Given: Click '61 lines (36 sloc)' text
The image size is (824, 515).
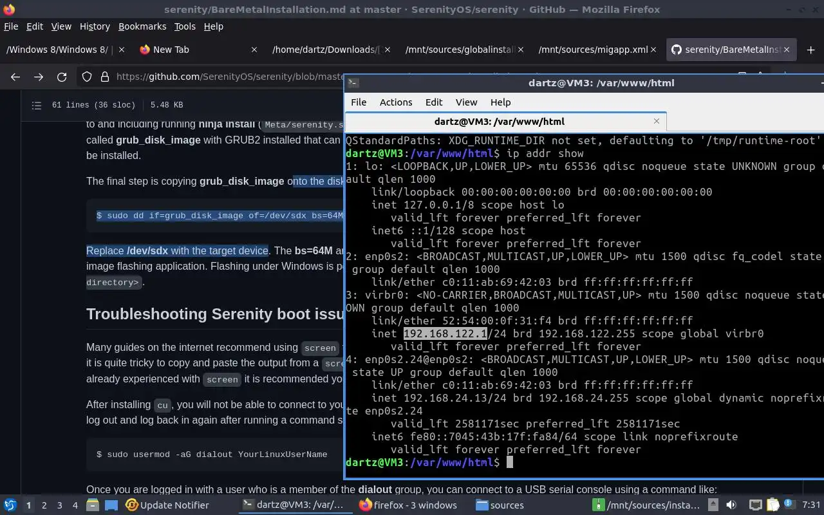Looking at the screenshot, I should [93, 105].
